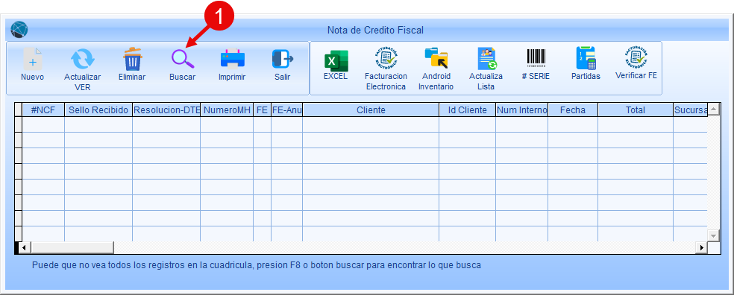This screenshot has height=295, width=734.
Task: Click the Eliminar trash can icon
Action: click(133, 59)
